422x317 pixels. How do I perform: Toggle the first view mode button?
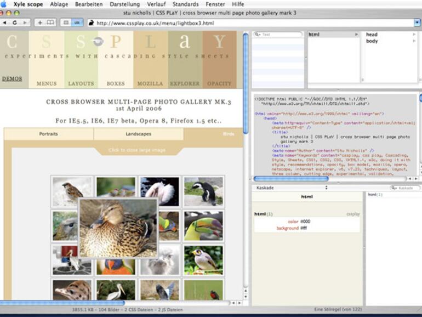[x=66, y=22]
